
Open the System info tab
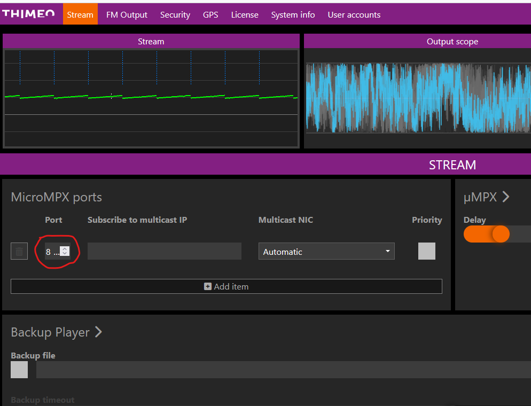point(293,15)
